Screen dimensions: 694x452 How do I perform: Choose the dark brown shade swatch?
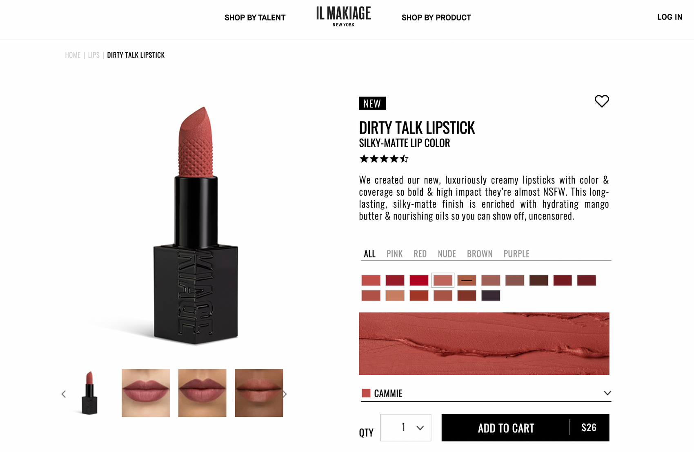coord(538,280)
